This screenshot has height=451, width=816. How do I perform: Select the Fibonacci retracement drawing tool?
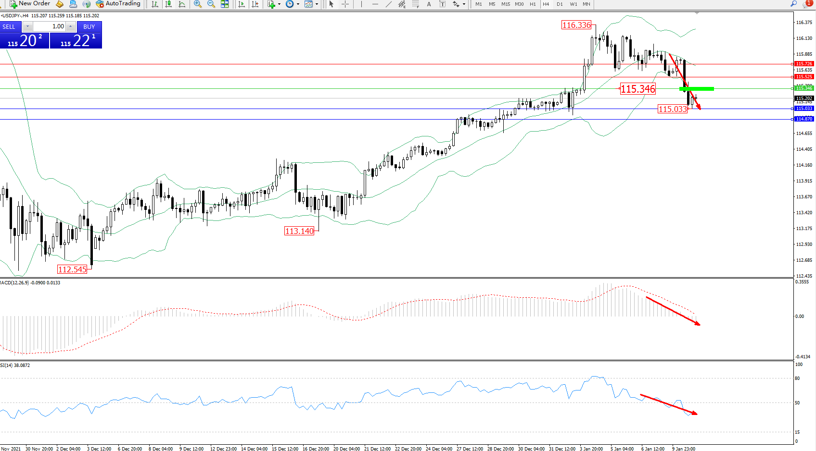click(416, 4)
